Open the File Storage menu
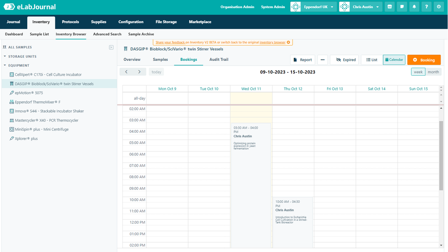This screenshot has height=252, width=448. 166,22
